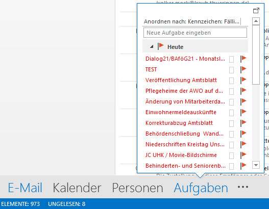Click flag of Behördenschließung Wand... task
This screenshot has width=269, height=209.
[x=243, y=134]
